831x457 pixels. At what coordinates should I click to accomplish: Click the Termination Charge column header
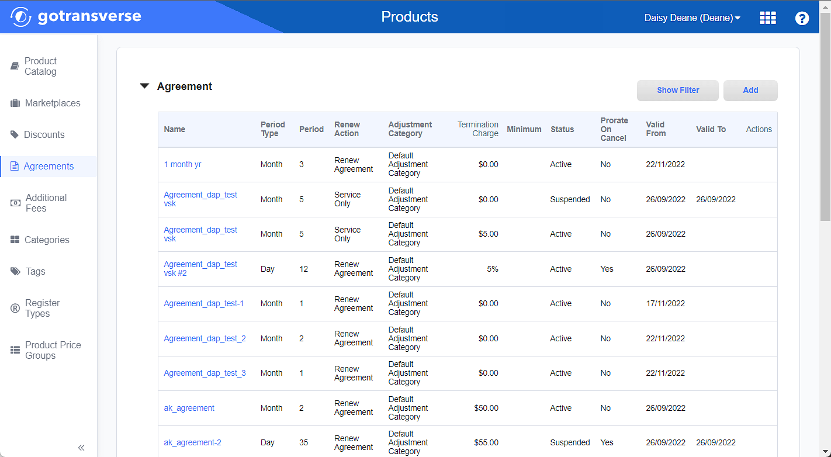[478, 129]
